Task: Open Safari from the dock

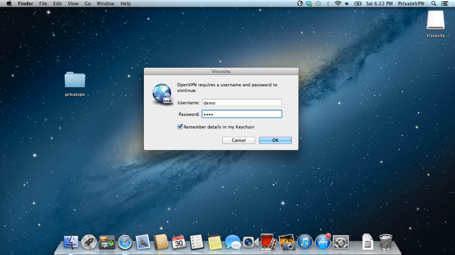Action: (x=125, y=243)
